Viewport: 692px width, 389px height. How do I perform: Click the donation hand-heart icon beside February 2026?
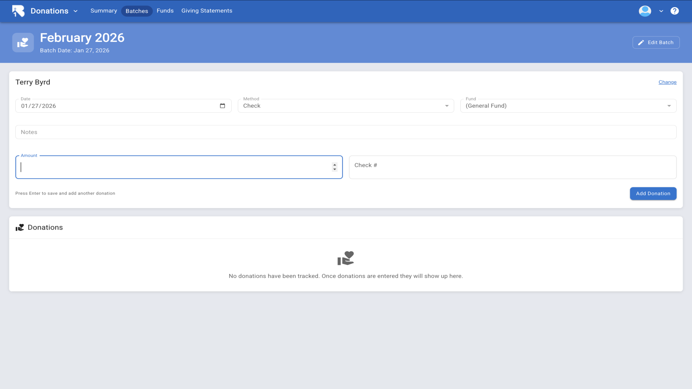23,43
